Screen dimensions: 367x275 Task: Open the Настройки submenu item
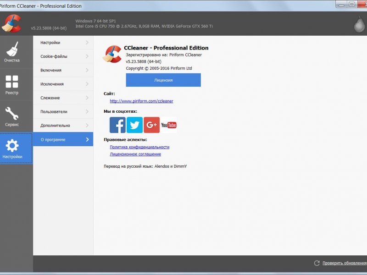[63, 43]
